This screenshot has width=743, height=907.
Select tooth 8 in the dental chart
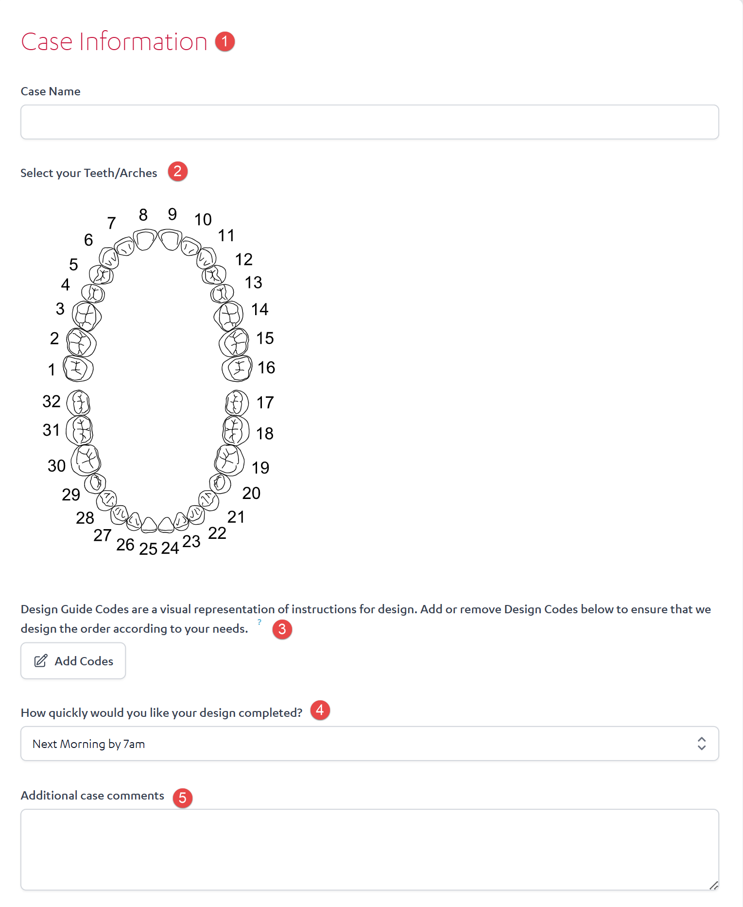click(x=145, y=240)
